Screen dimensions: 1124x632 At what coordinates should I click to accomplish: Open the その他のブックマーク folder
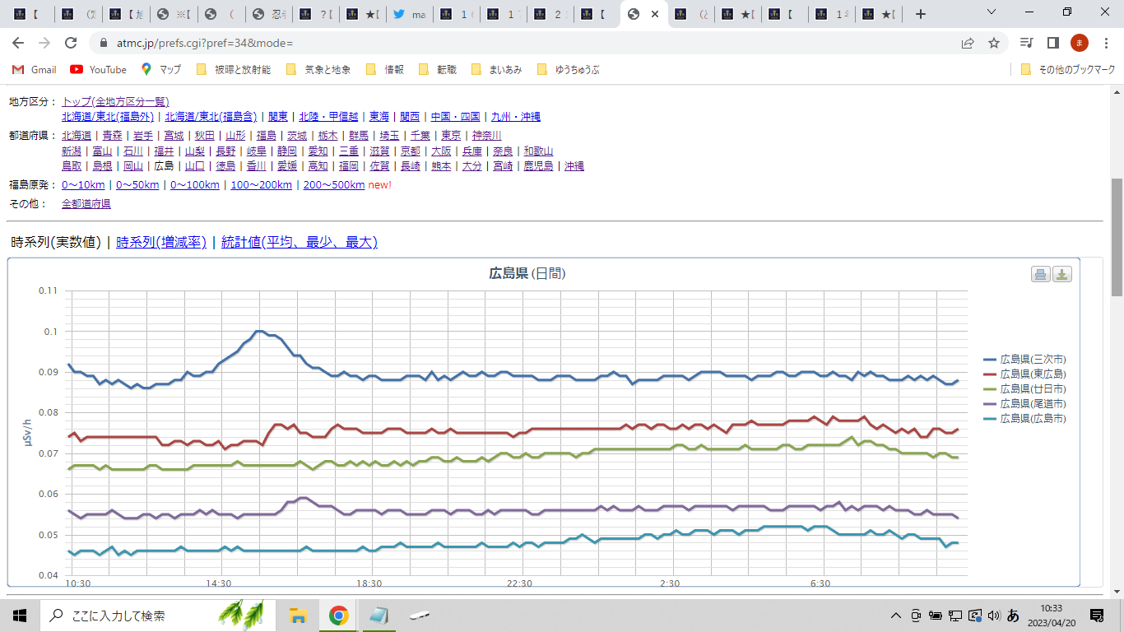1068,70
